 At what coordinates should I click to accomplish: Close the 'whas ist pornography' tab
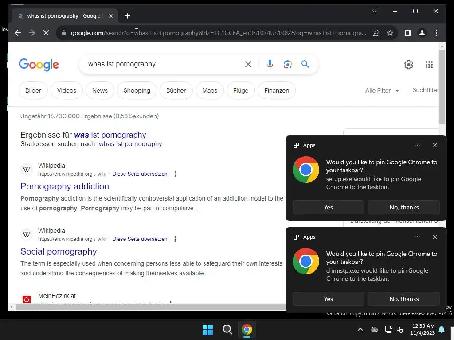click(x=110, y=16)
